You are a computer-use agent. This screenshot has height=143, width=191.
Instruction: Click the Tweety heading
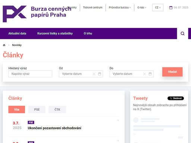[140, 98]
